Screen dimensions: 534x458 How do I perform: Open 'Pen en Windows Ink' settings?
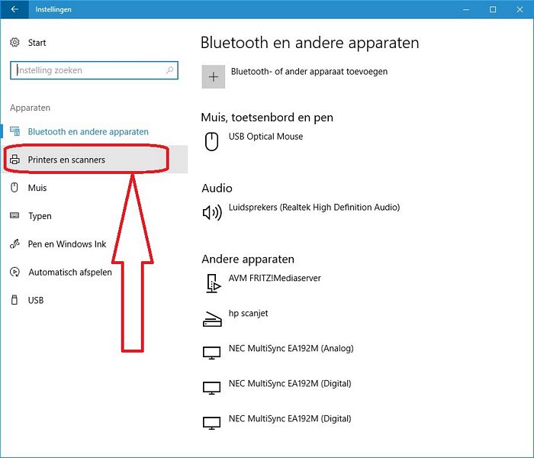67,244
